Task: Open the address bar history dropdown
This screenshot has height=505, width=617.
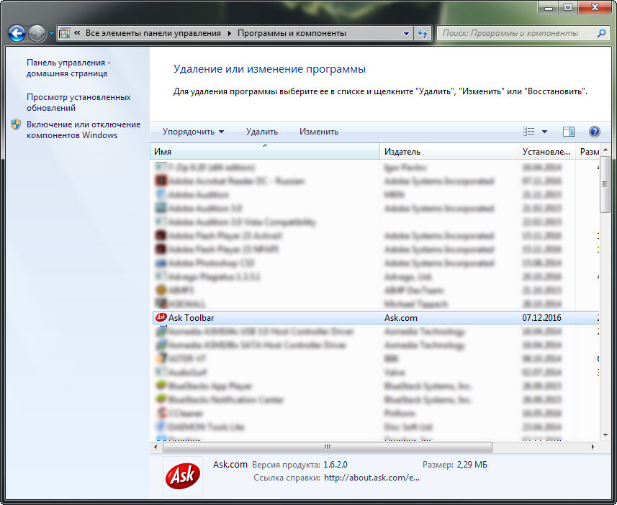Action: 407,33
